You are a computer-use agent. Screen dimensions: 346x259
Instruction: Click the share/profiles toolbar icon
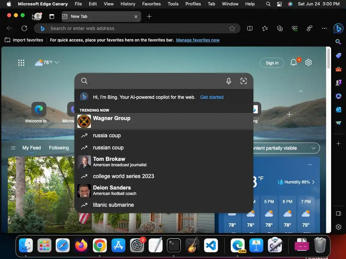pyautogui.click(x=310, y=28)
